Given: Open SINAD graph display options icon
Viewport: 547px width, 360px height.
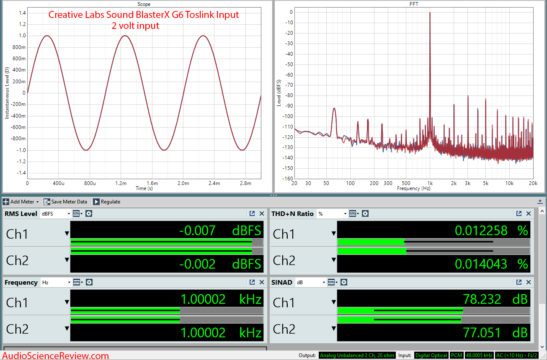Looking at the screenshot, I should (333, 282).
